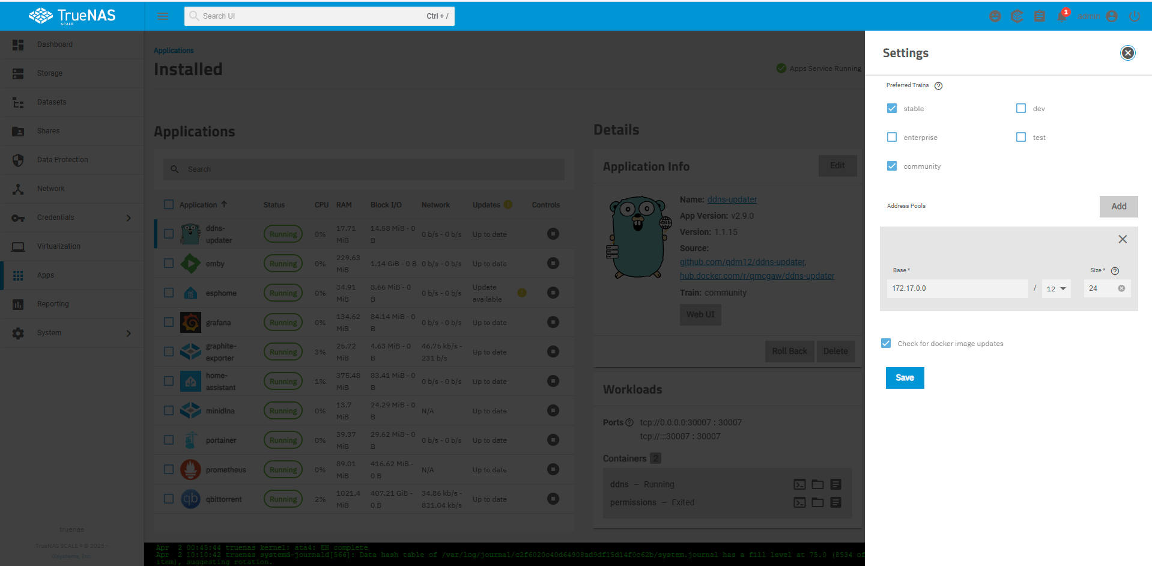This screenshot has width=1152, height=566.
Task: Enable the enterprise train checkbox
Action: [x=892, y=137]
